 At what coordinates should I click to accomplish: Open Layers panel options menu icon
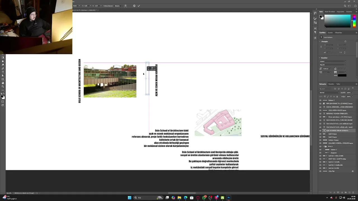(356, 84)
